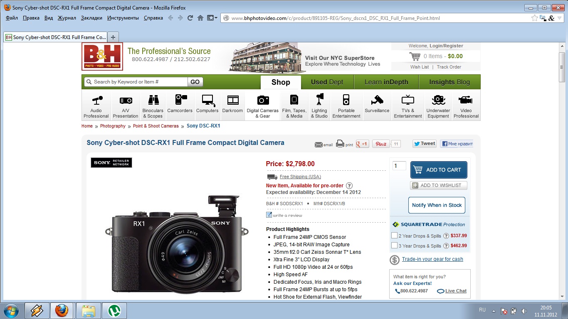Click the ADD TO CART button
Screen dimensions: 568x319
coord(439,170)
